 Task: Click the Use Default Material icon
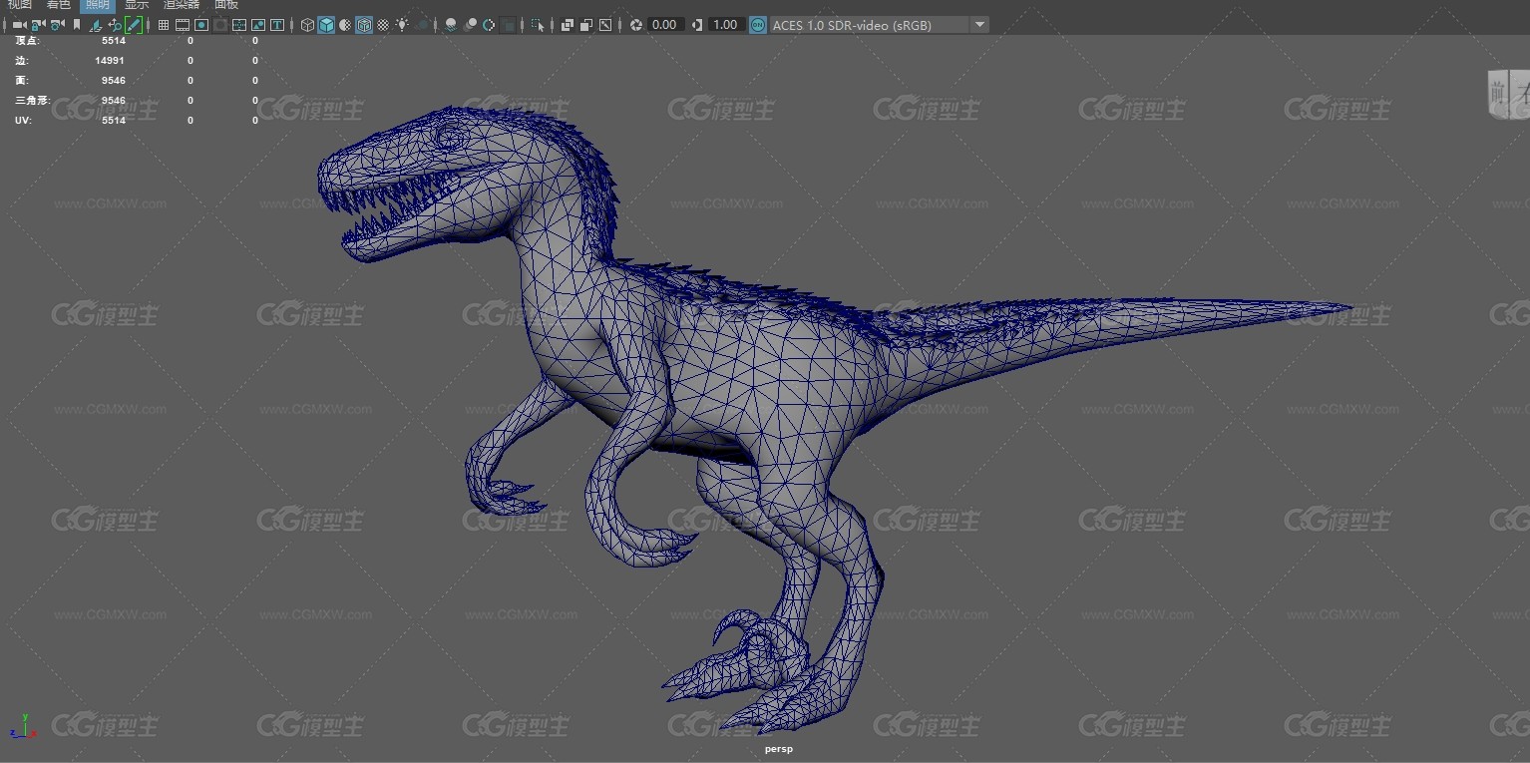[x=345, y=25]
